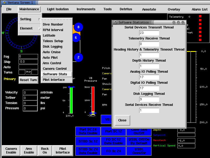Select Camera Control menu entry
The image size is (210, 158).
[x=57, y=68]
